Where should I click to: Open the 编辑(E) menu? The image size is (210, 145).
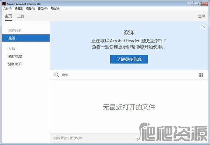(x=19, y=8)
